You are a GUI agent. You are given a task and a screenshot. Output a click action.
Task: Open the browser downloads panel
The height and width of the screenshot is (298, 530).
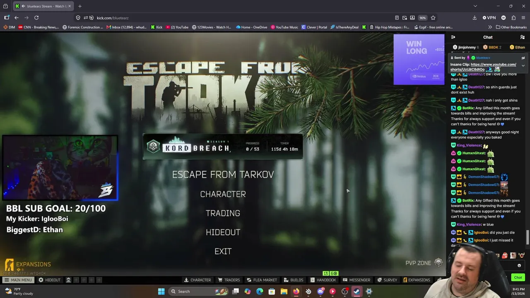coord(475,18)
